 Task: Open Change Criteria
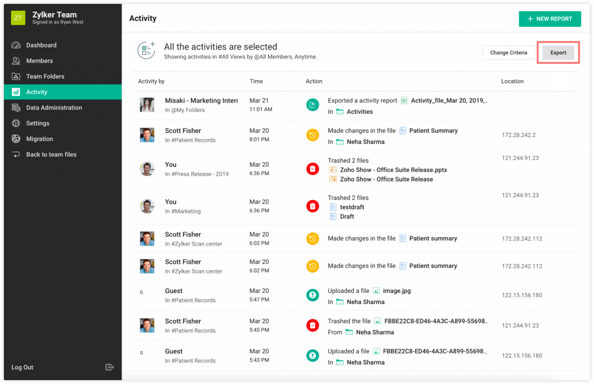[508, 53]
